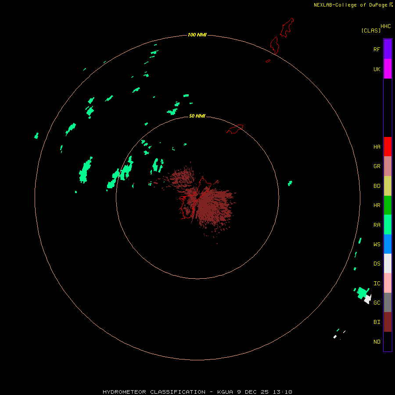Click the BD yellow legend swatch

pyautogui.click(x=388, y=186)
